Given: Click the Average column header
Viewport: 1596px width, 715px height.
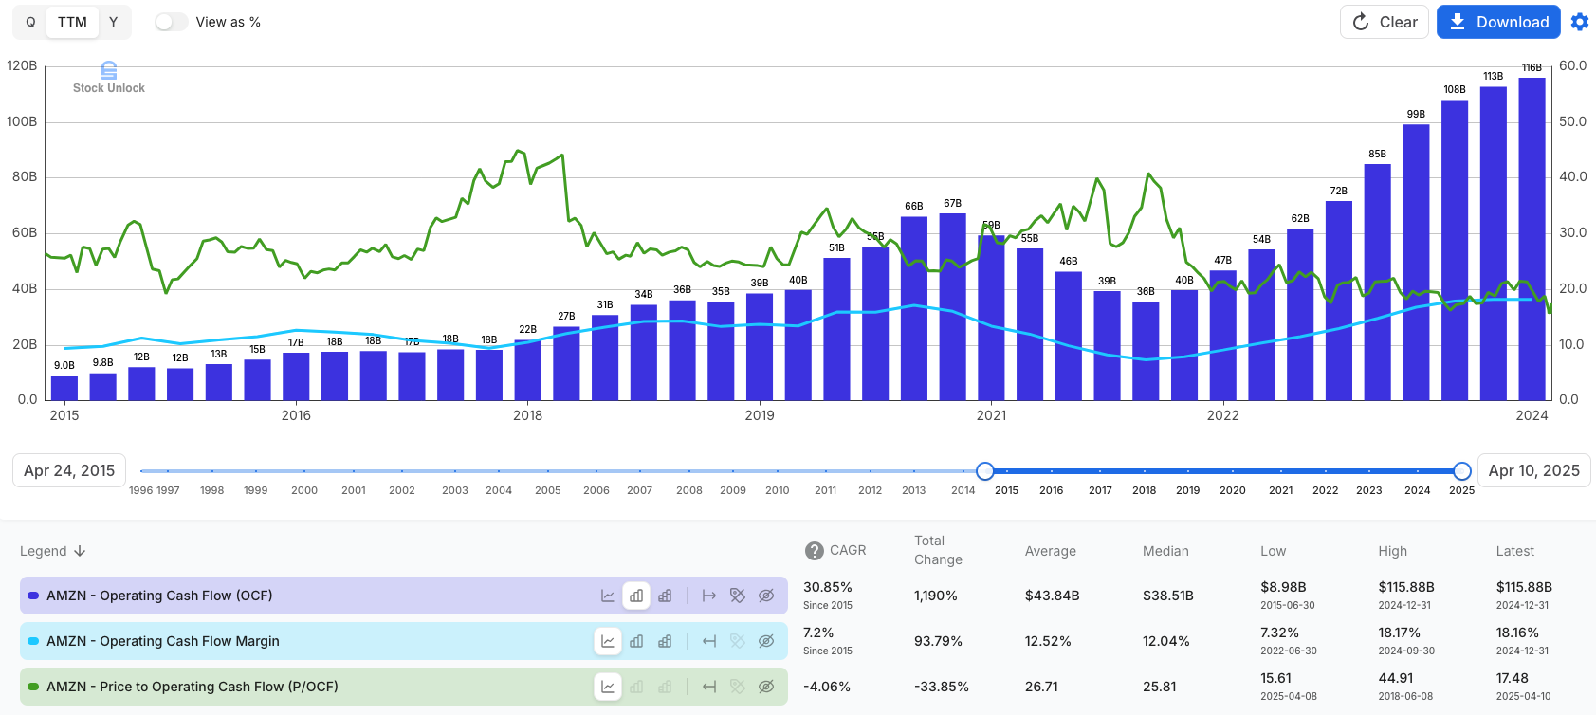Looking at the screenshot, I should (1050, 551).
